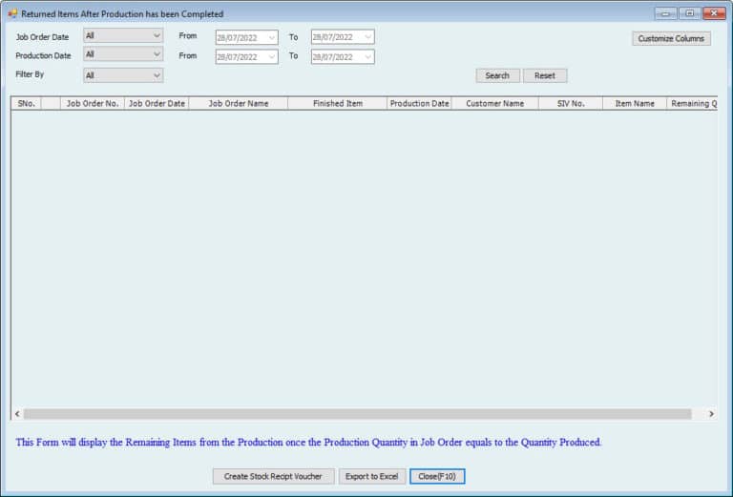The height and width of the screenshot is (497, 733).
Task: Create Stock Receipt Voucher
Action: click(x=273, y=476)
